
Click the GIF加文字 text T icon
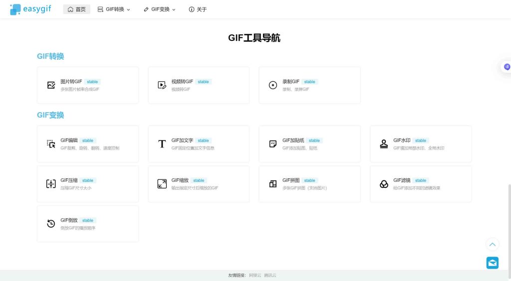[162, 144]
